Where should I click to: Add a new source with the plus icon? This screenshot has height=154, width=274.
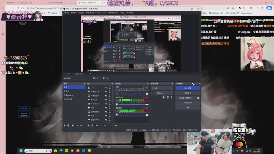coord(88,125)
